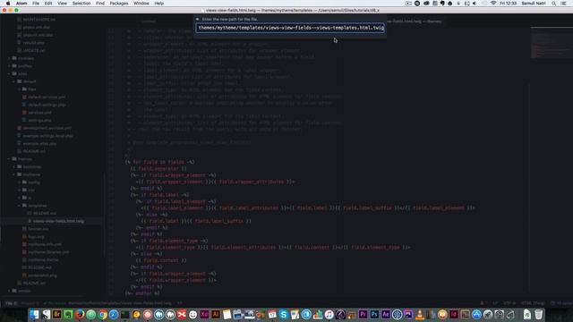Launch Google Chrome from the Dock
The width and height of the screenshot is (573, 322).
point(102,314)
